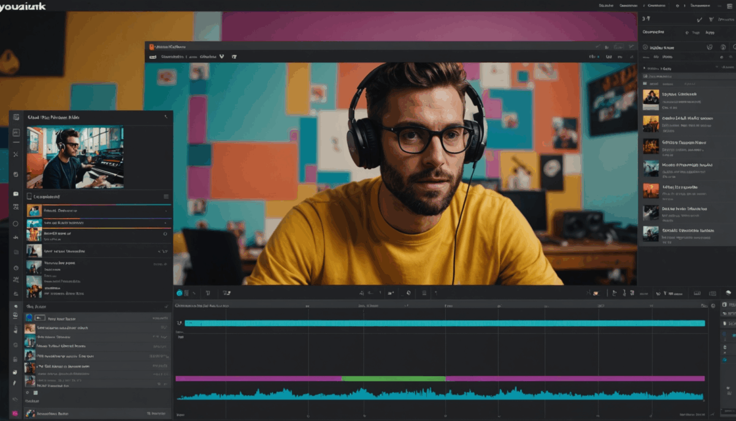Click the blue circular button in the timeline toolbar

tap(180, 293)
